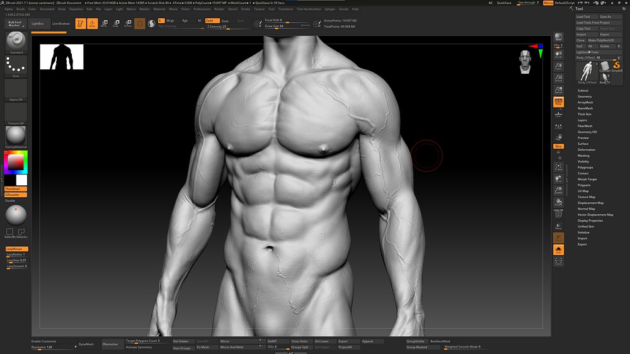
Task: Open the Dots stroke type picker
Action: [16, 66]
